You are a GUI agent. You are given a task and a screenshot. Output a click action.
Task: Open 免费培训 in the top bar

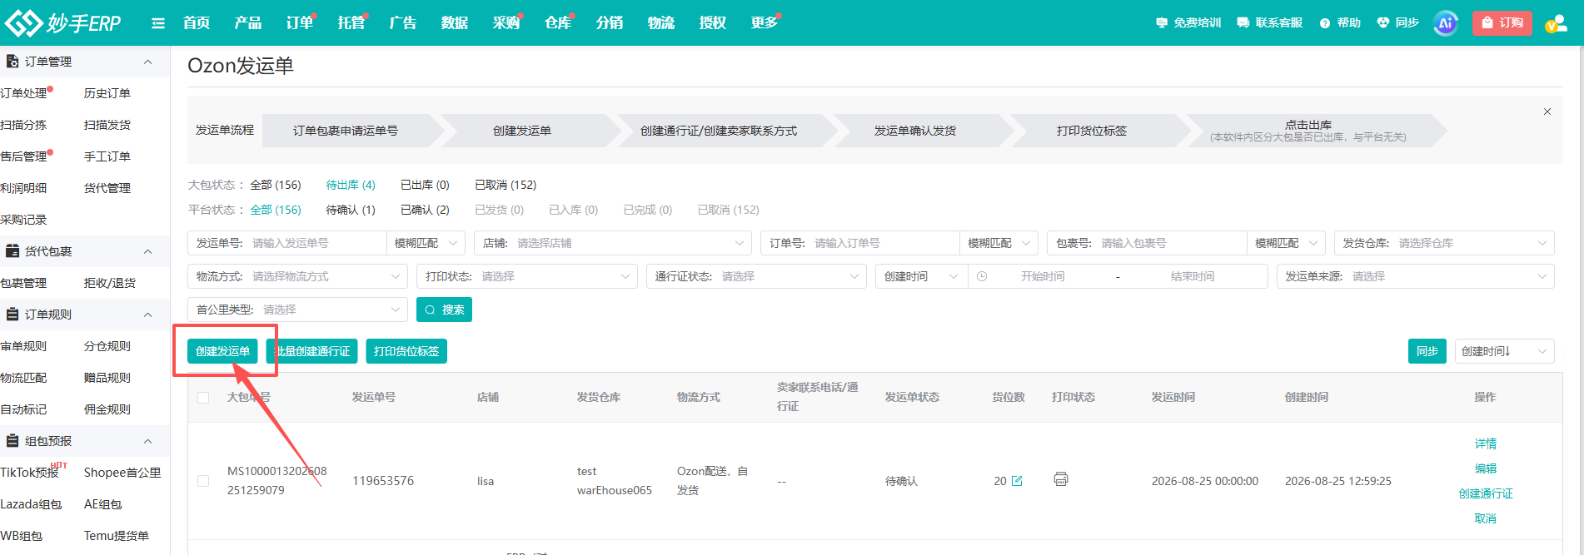point(1188,23)
